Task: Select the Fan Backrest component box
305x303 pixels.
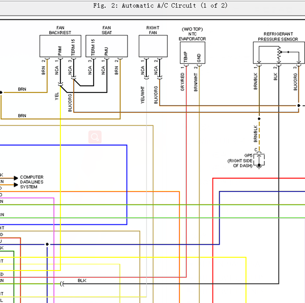Action: [60, 46]
